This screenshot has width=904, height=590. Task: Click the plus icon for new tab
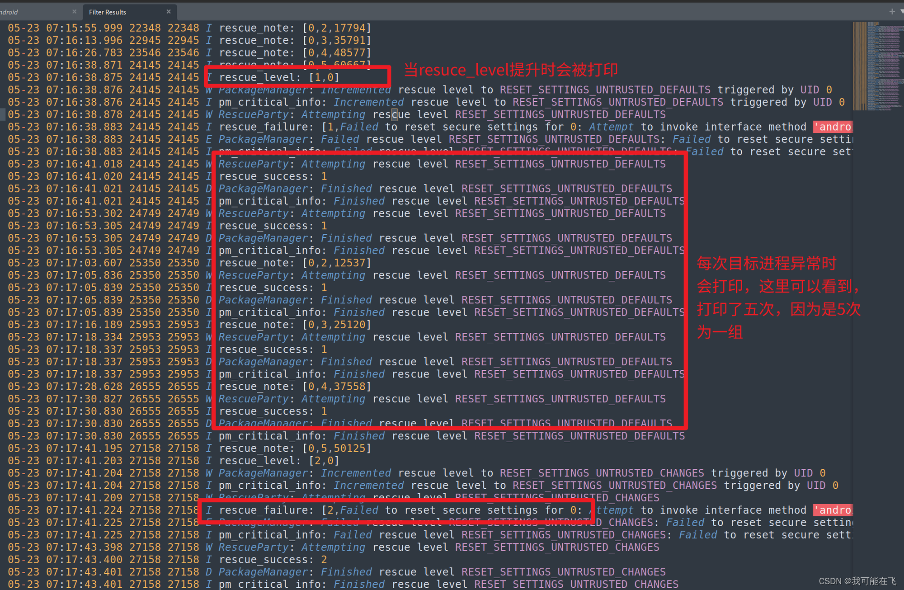tap(892, 11)
